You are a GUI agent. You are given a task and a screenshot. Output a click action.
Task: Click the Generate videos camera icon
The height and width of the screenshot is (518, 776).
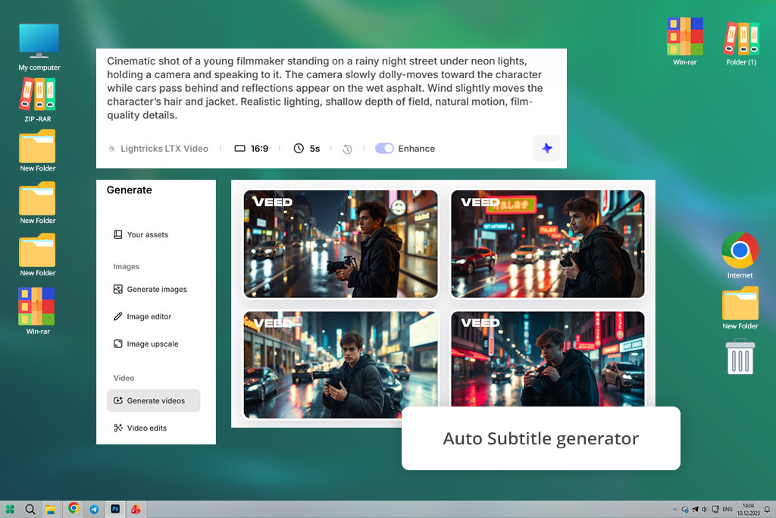click(117, 400)
